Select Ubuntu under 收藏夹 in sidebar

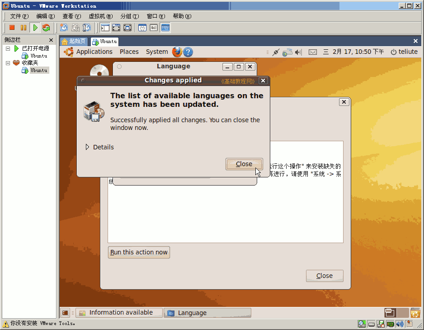(39, 70)
